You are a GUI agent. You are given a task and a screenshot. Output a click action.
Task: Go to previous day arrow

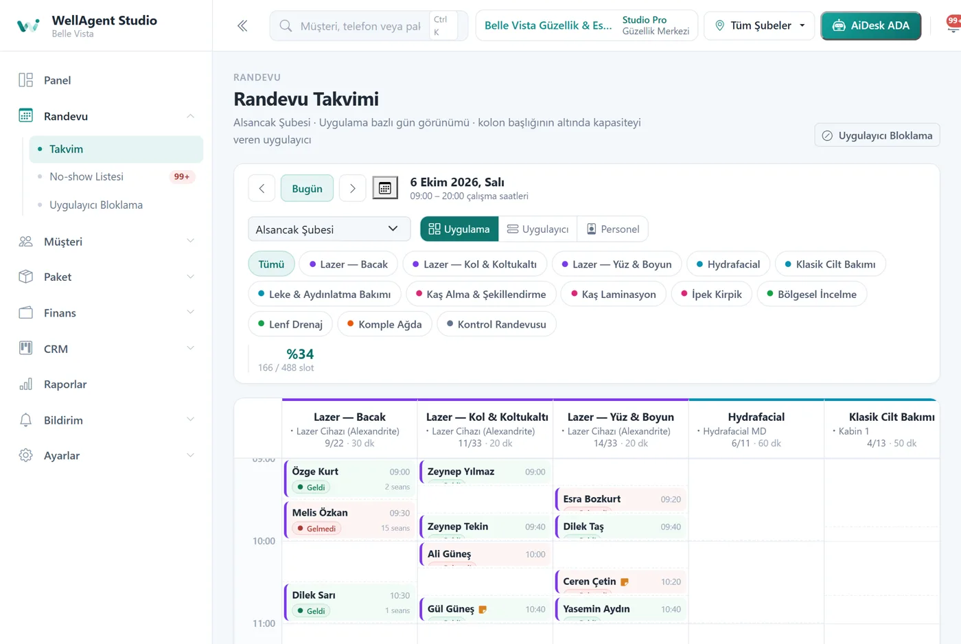coord(262,188)
